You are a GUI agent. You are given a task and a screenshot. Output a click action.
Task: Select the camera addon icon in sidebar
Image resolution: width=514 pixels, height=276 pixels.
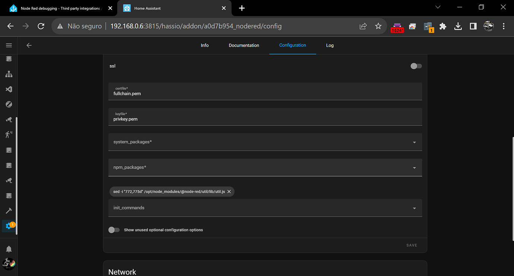click(9, 119)
